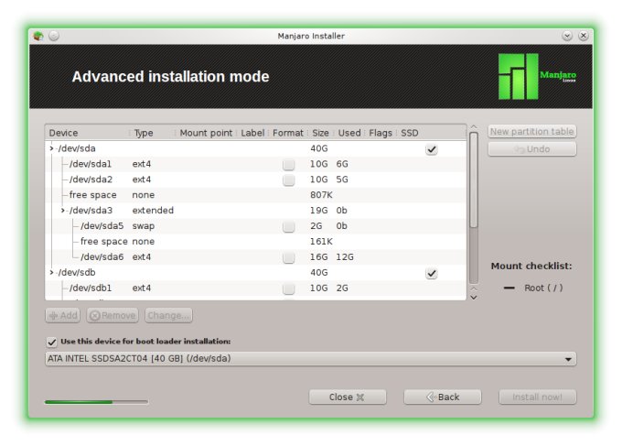Click the title bar minimize arrow icon
622x446 pixels.
point(567,36)
